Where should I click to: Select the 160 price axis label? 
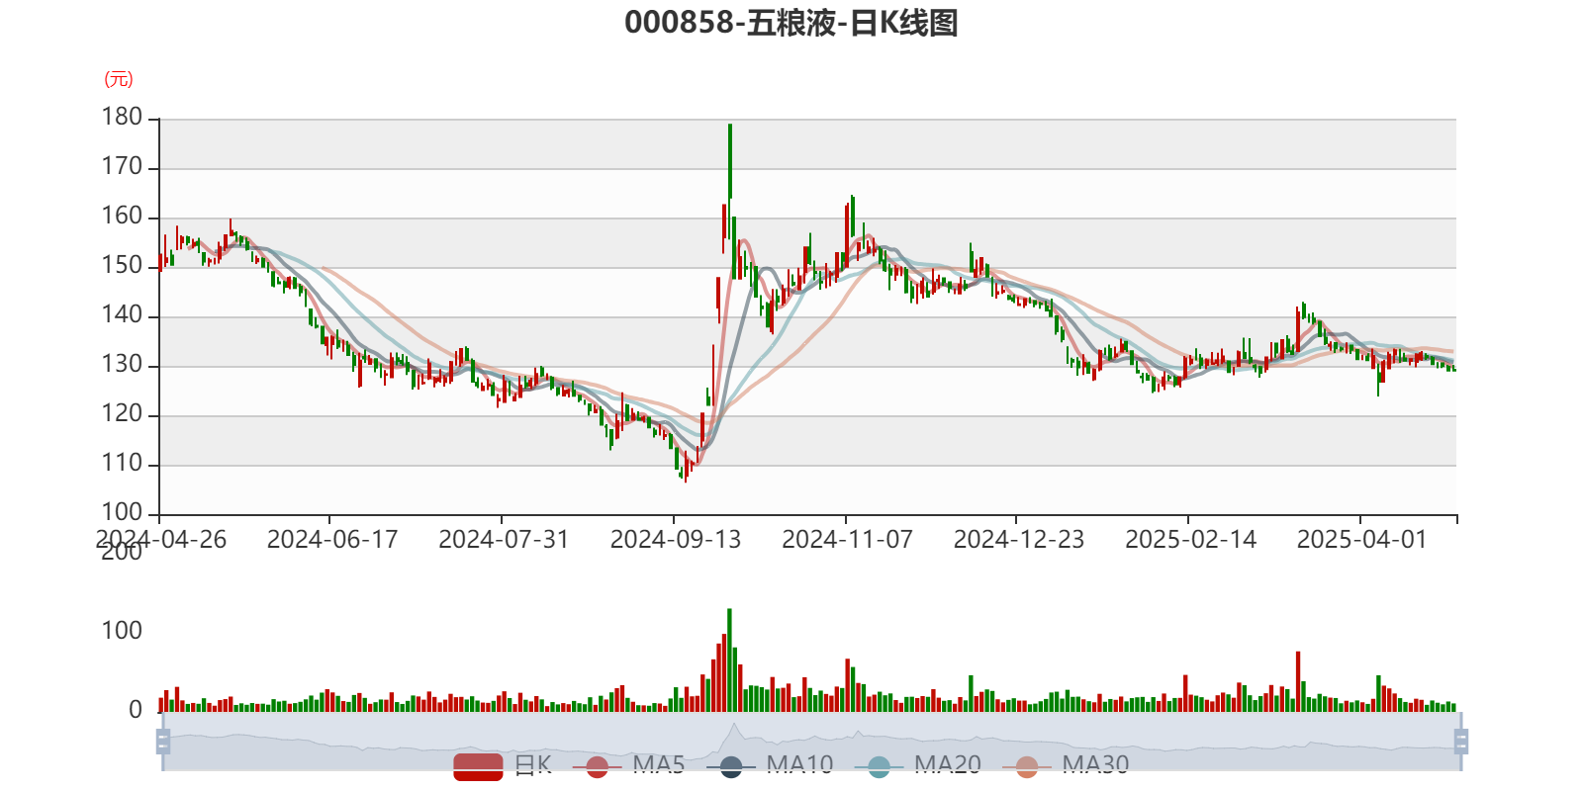pos(122,217)
